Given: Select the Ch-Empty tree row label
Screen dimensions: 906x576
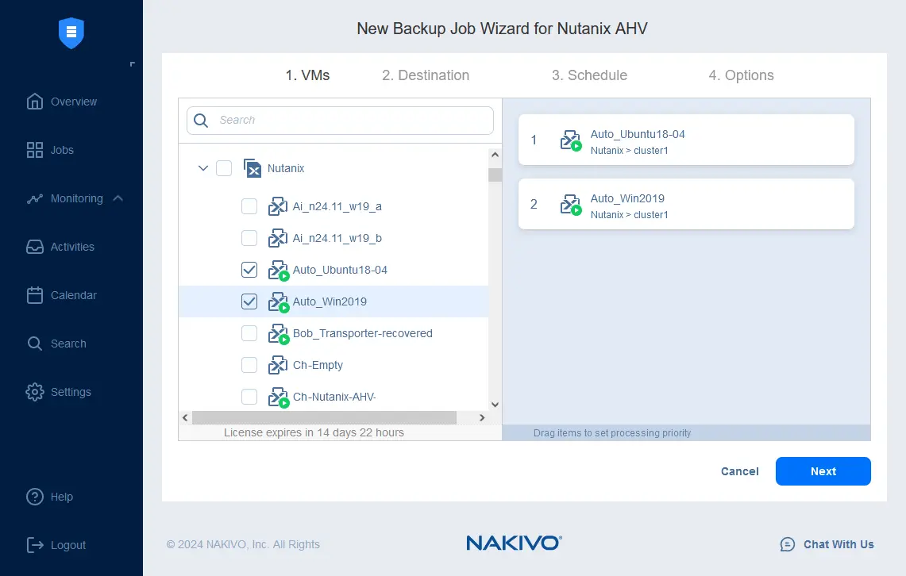Looking at the screenshot, I should (318, 365).
